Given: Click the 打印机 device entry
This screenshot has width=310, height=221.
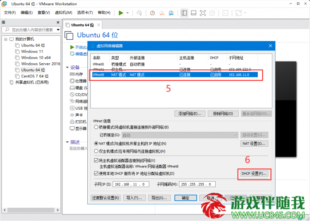Looking at the screenshot, I should tap(78, 122).
